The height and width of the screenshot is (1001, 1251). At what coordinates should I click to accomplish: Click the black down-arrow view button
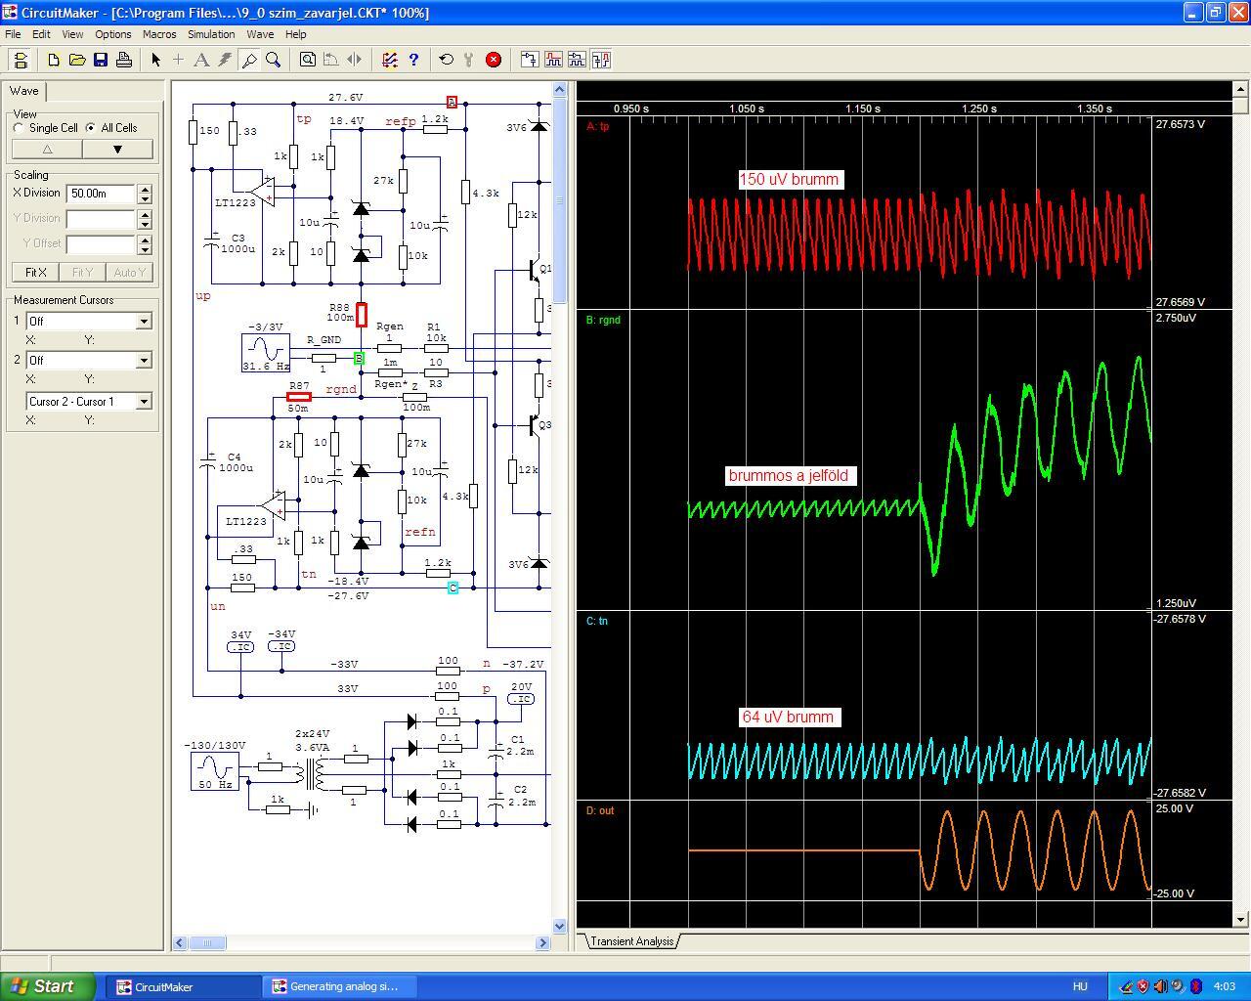coord(117,150)
